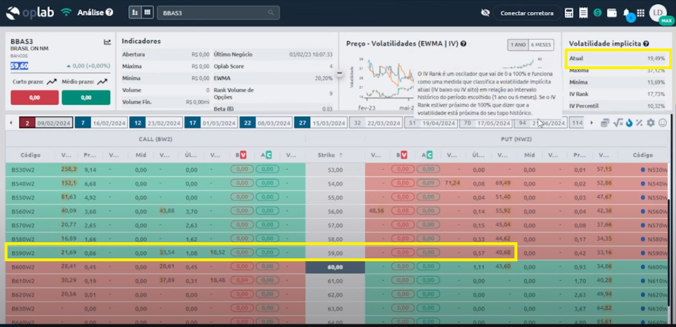Toggle hide values eye icon
Screen dimensions: 676x327
tap(485, 13)
